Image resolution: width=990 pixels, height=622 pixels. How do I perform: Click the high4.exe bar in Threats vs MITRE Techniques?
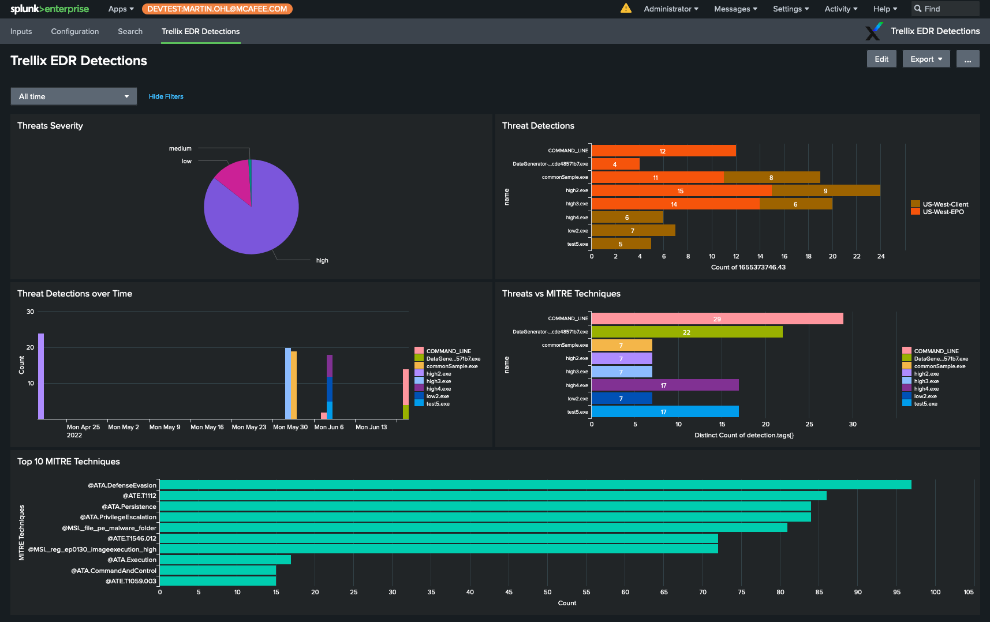[664, 385]
